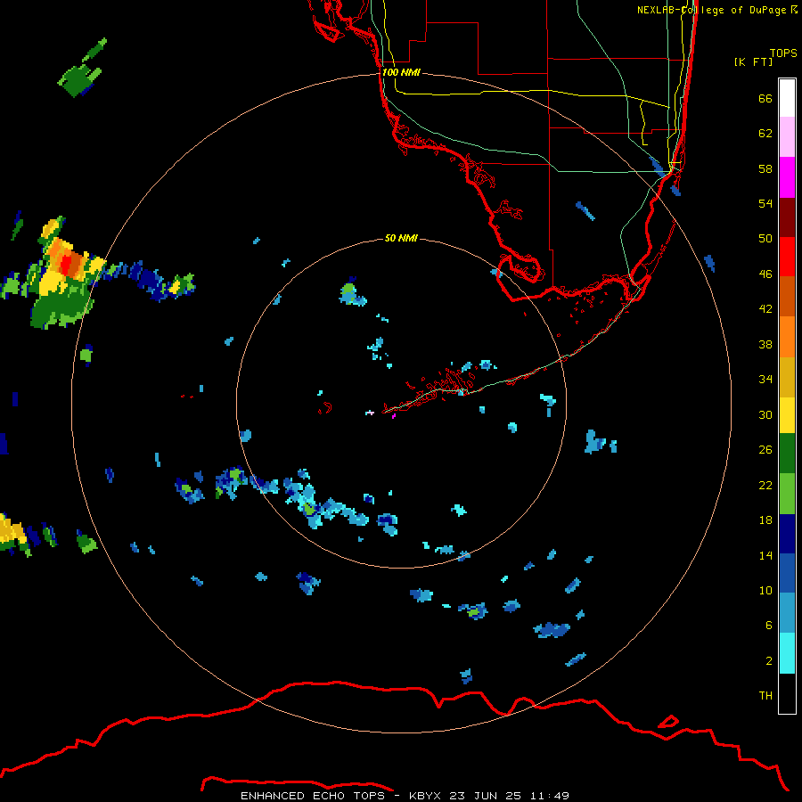Viewport: 802px width, 802px height.
Task: Click the "26" legend value
Action: [x=765, y=450]
